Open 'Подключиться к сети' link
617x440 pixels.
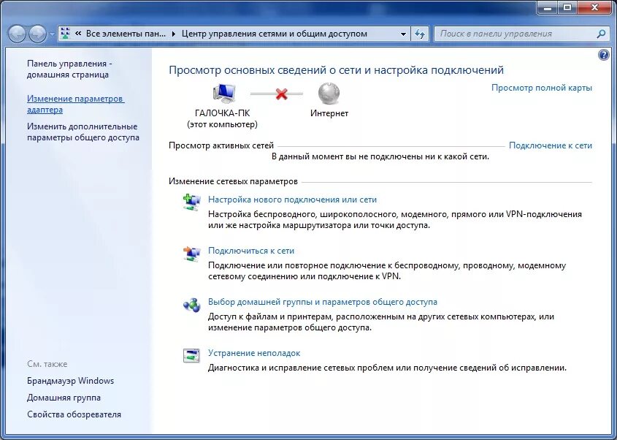click(x=251, y=251)
